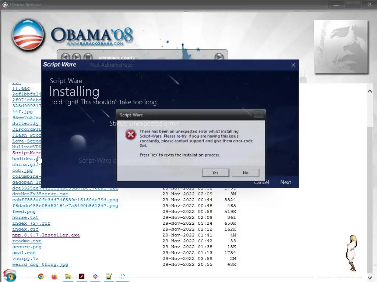Open the smal.exe link

point(24,253)
